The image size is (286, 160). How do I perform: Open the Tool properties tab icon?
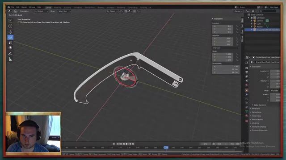point(247,63)
